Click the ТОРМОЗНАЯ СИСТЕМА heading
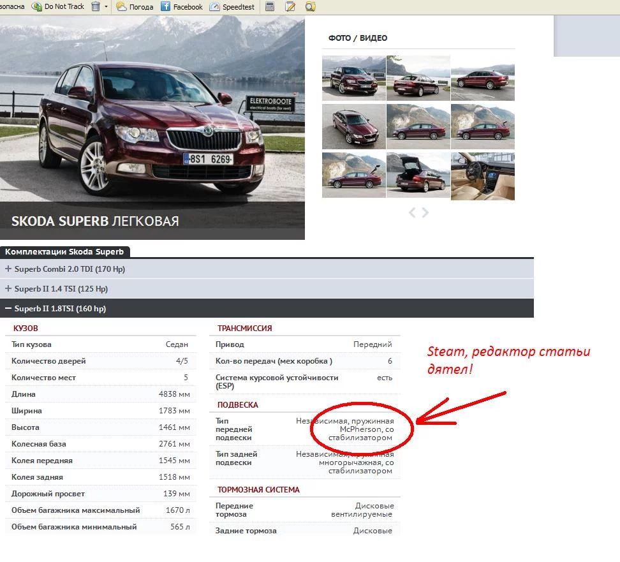 tap(258, 490)
